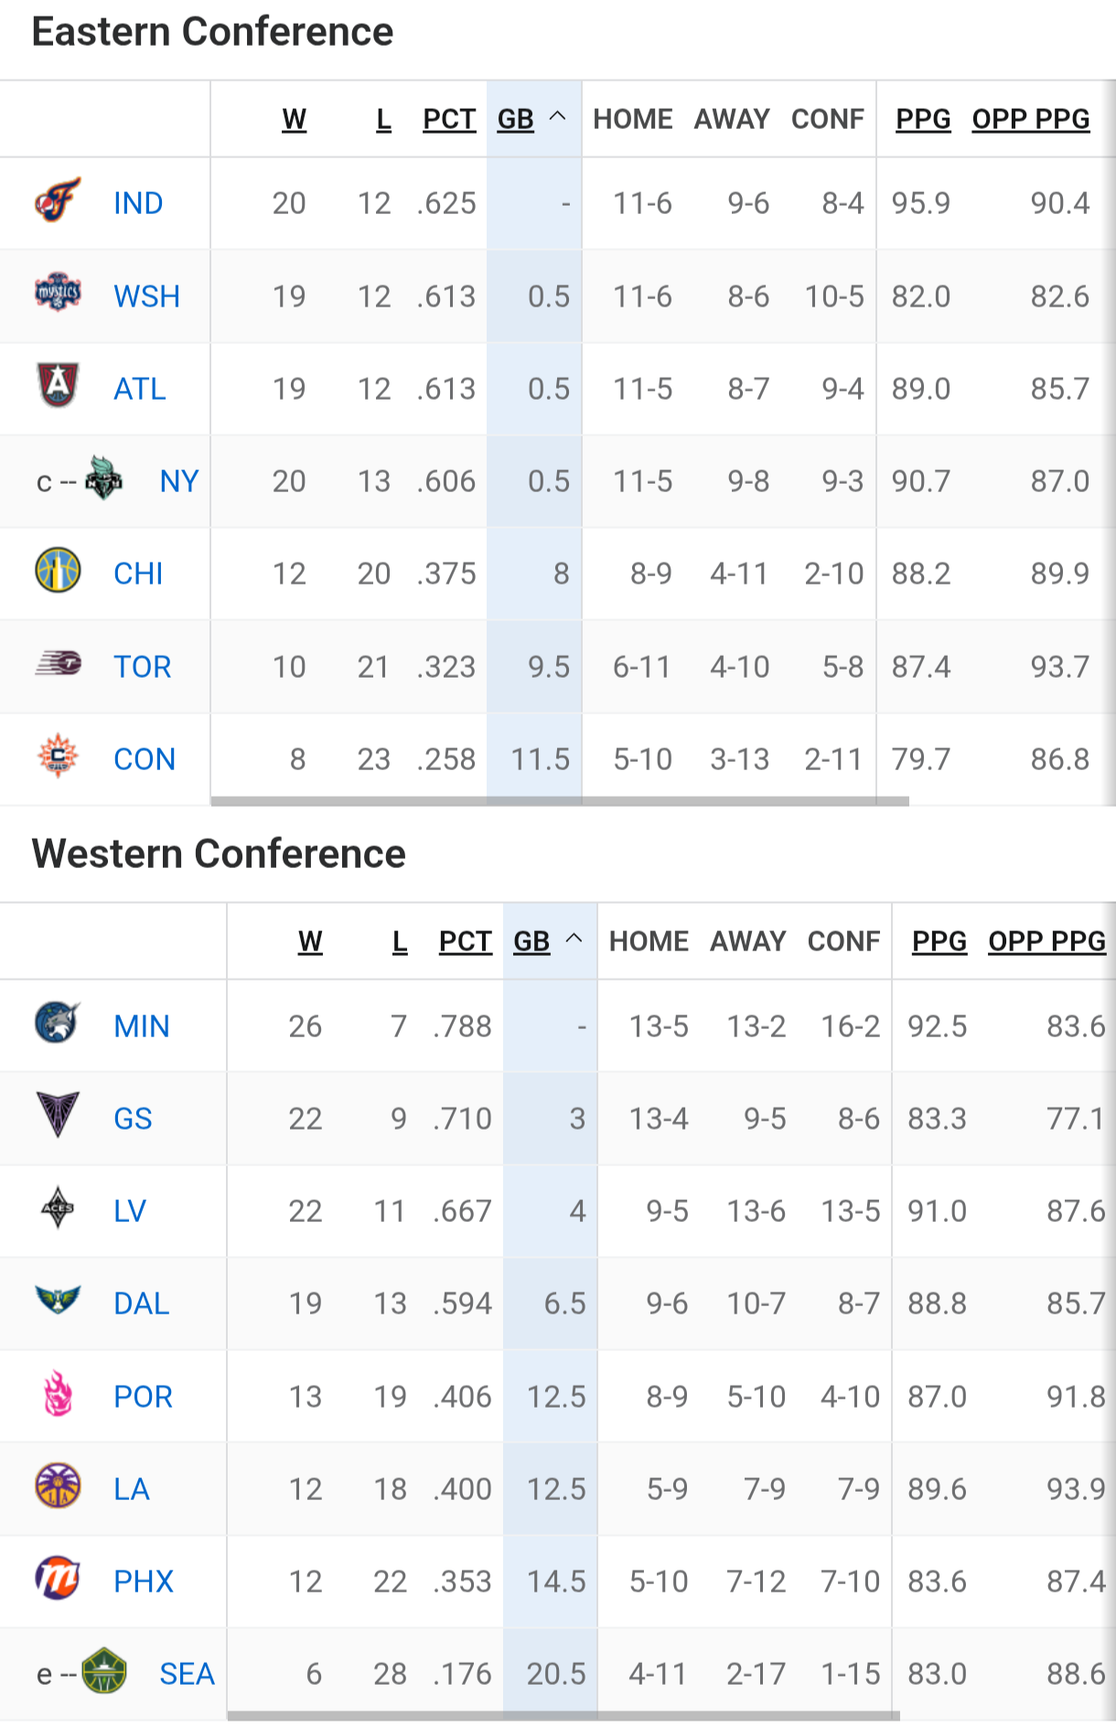Open the Chicago Sky logo icon

tap(58, 571)
